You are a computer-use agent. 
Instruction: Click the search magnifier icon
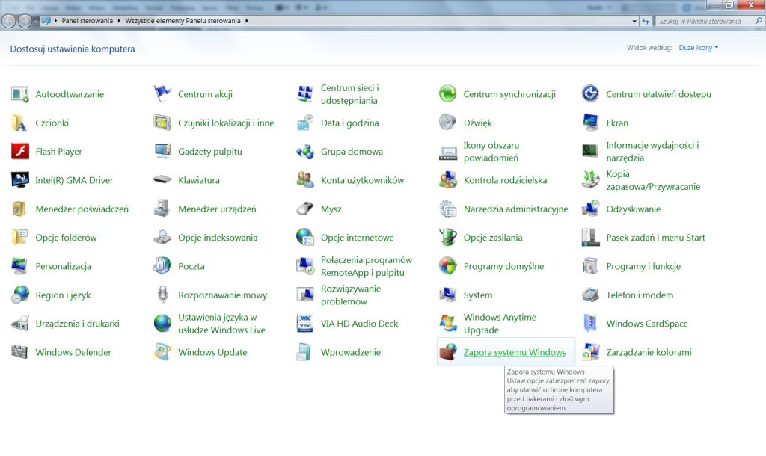click(759, 21)
